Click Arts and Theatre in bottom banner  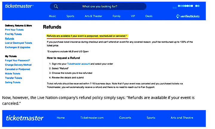click(182, 118)
